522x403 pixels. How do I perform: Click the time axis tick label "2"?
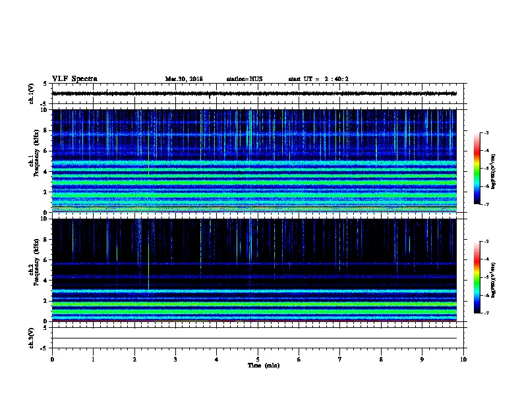(x=134, y=360)
